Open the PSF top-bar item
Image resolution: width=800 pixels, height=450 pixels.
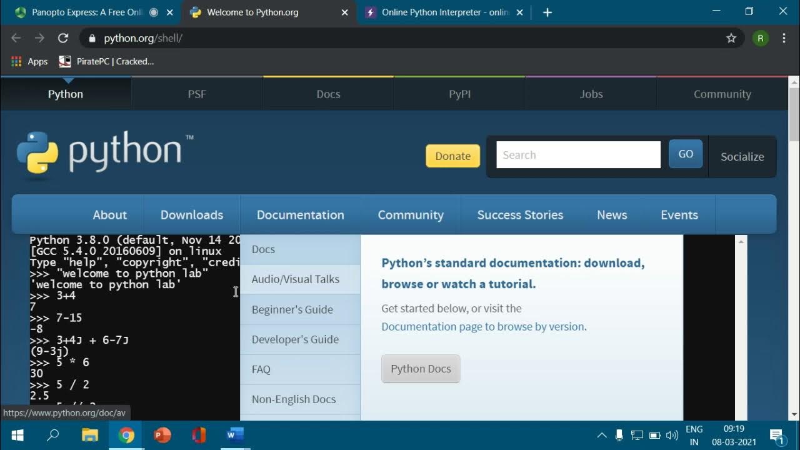[x=197, y=94]
